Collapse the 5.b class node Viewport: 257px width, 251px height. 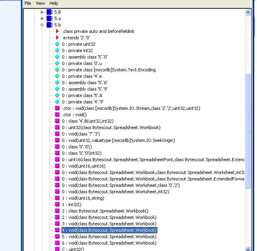pos(42,25)
